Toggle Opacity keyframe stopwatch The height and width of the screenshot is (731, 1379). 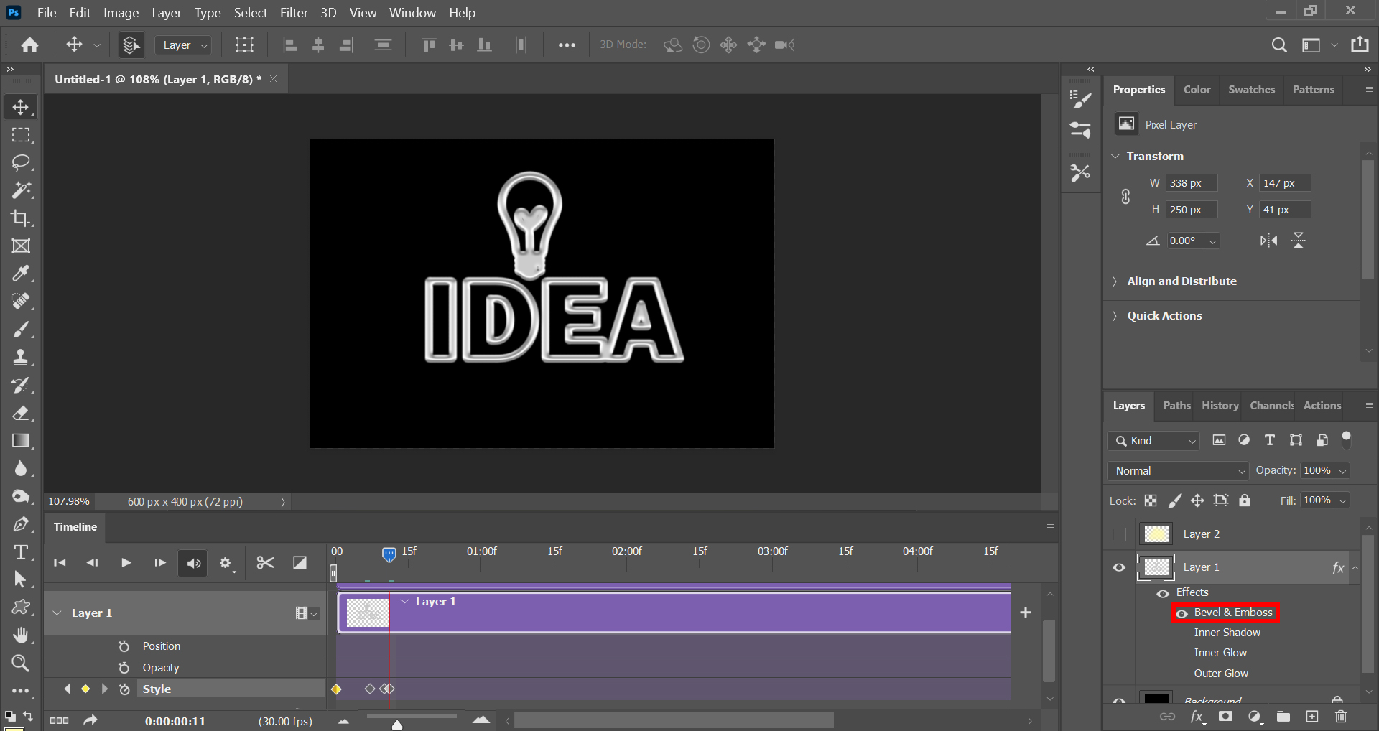click(x=124, y=668)
